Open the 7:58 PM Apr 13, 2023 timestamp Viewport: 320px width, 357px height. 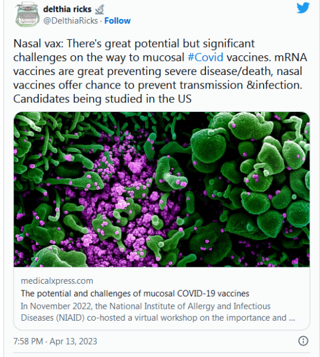[55, 342]
